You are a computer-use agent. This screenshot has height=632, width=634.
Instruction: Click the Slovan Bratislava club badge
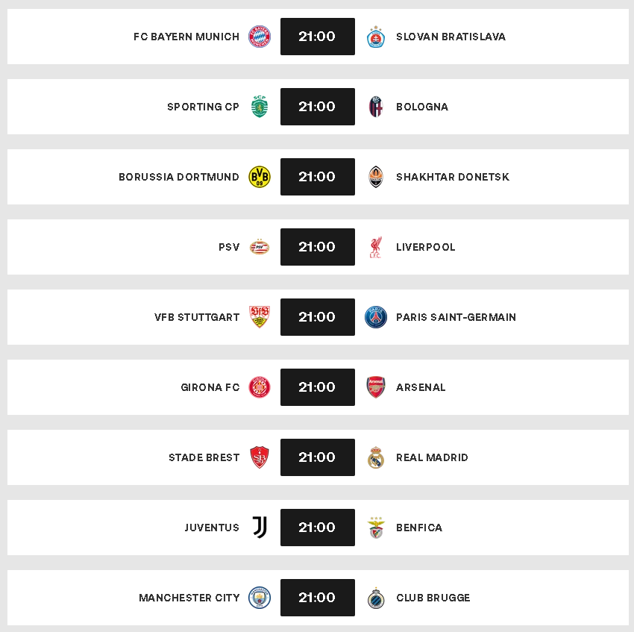pyautogui.click(x=376, y=37)
